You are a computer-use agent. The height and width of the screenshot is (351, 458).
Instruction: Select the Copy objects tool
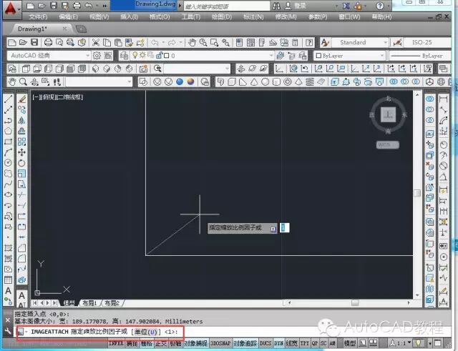(22, 109)
